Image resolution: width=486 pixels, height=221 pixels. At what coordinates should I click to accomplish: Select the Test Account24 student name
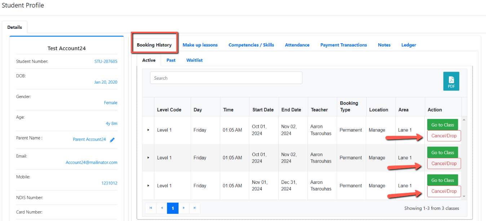click(67, 48)
